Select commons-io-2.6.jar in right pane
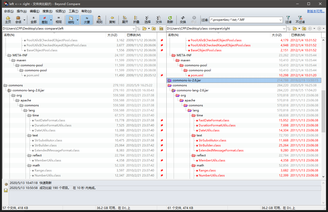Viewport: 328px width, 212px height. 244,80
